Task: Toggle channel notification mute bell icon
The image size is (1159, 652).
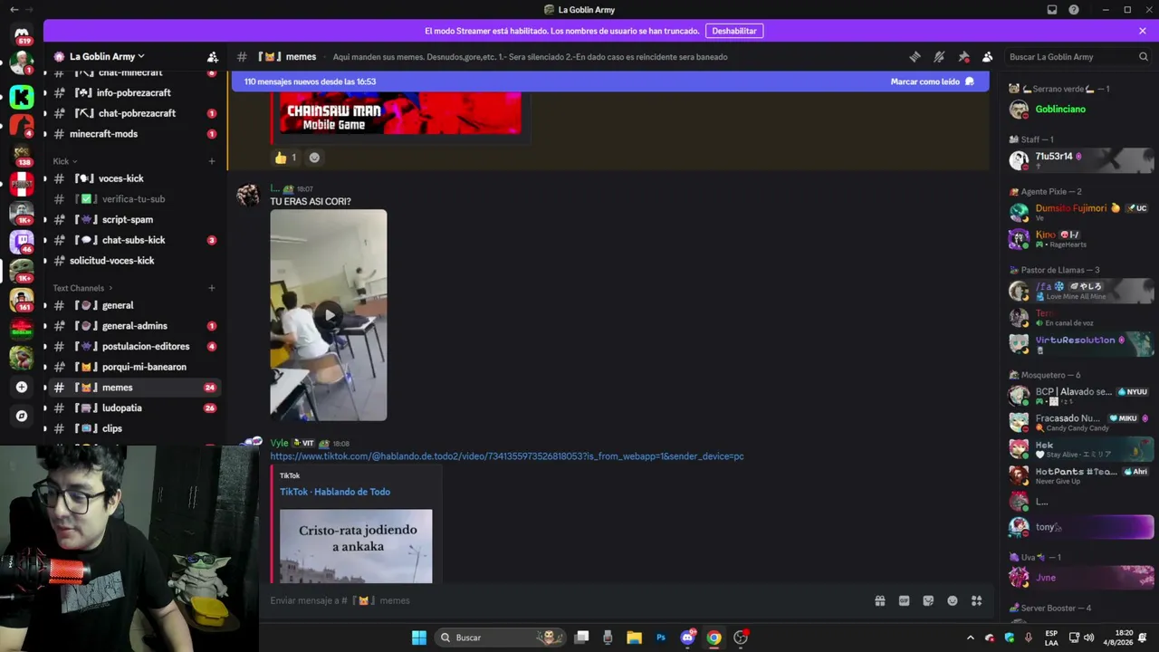Action: pyautogui.click(x=939, y=56)
